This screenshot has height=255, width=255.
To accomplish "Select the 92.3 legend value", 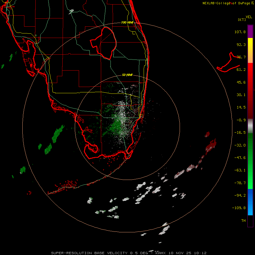I will [241, 44].
